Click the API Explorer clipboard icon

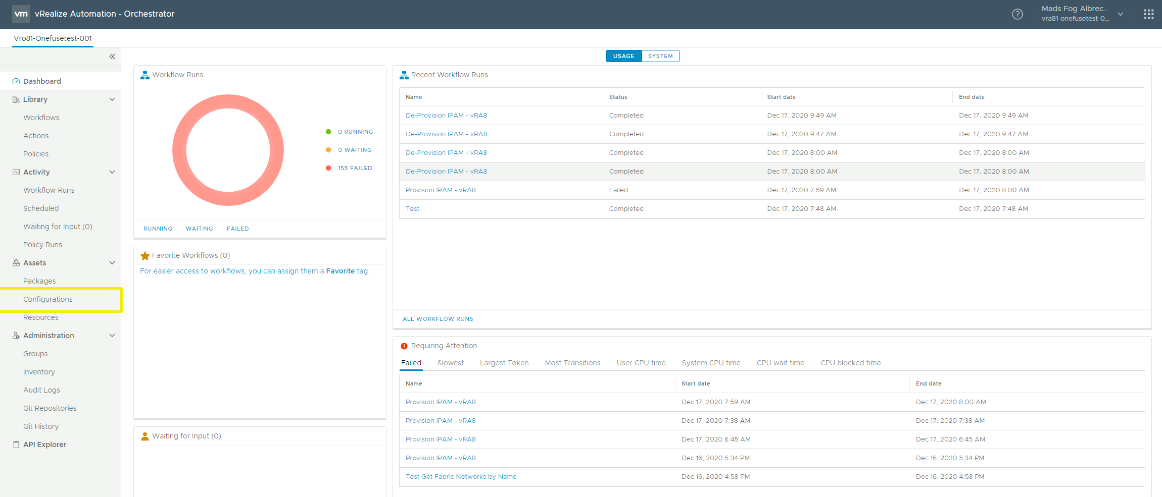tap(16, 445)
